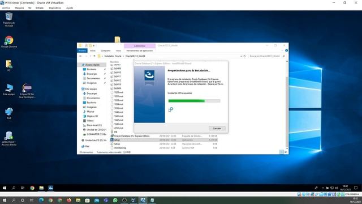Launch Eclipse IDE desktop shortcut
The image size is (362, 204).
pyautogui.click(x=27, y=91)
